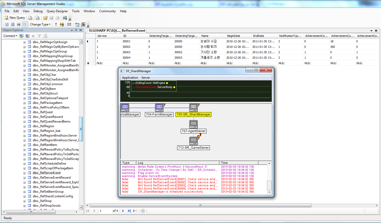Viewport: 381px width, 223px height.
Task: Click Database Engine Query icon
Action: pyautogui.click(x=30, y=18)
